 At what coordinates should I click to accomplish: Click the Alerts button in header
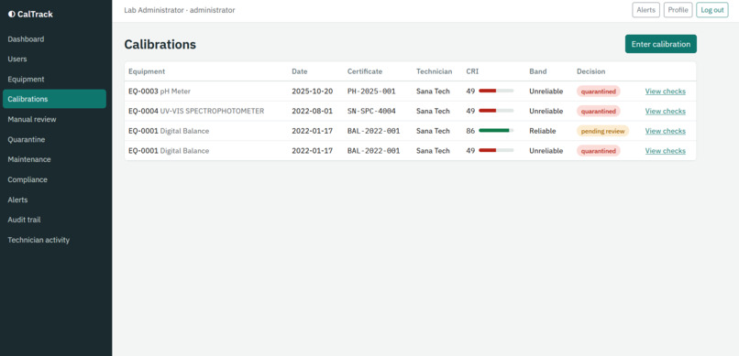pyautogui.click(x=645, y=10)
